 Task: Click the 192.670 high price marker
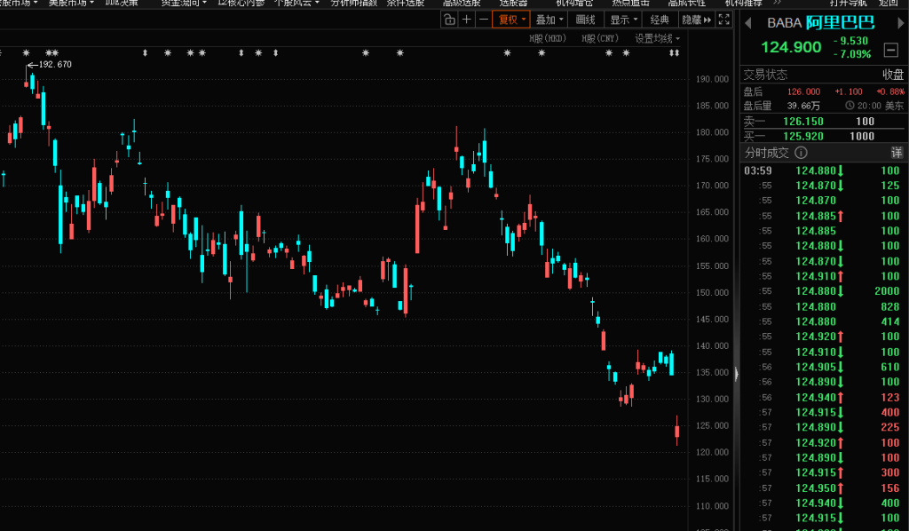tap(53, 65)
